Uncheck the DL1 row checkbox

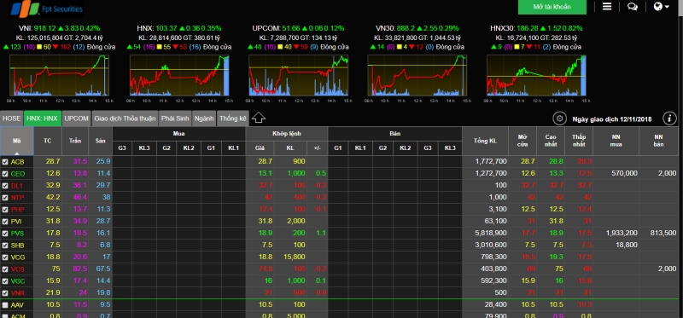click(5, 186)
